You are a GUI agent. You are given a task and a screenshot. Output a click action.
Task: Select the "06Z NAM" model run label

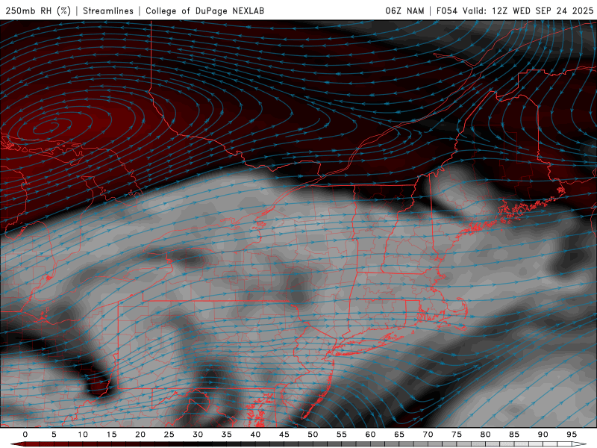pos(404,10)
